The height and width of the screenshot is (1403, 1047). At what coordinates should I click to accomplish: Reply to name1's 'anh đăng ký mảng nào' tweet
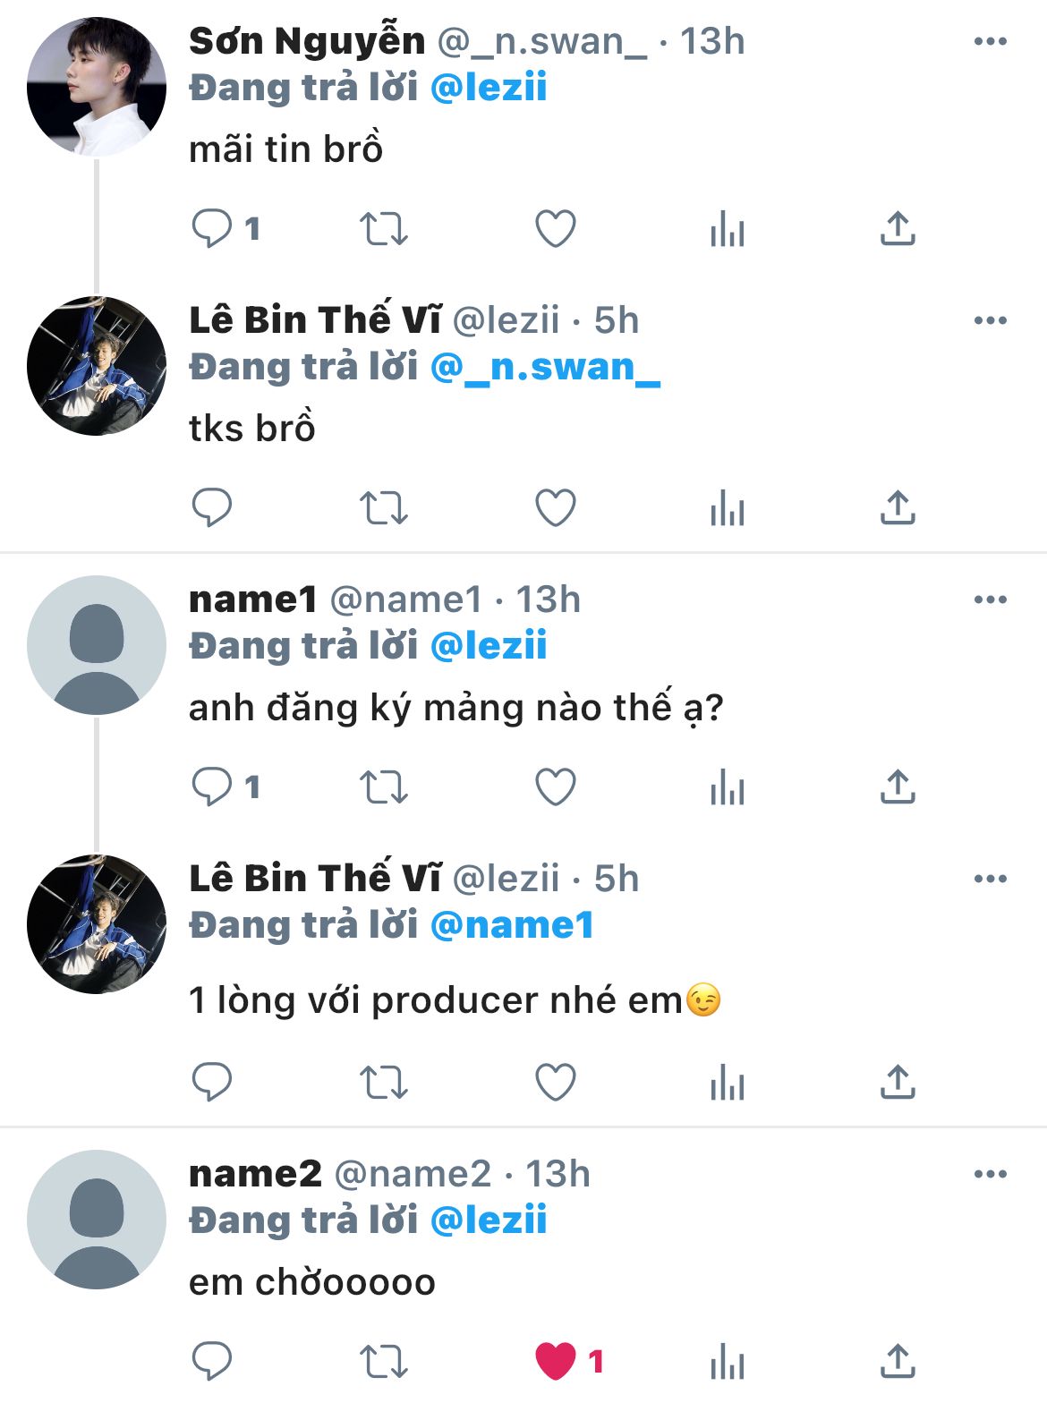coord(212,787)
